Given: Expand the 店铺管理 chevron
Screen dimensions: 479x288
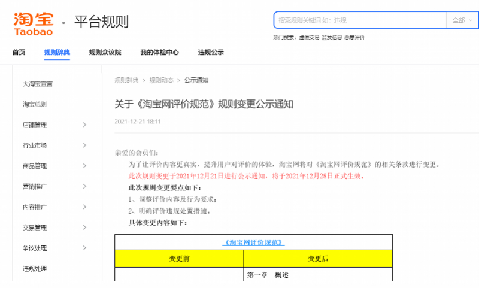Looking at the screenshot, I should [84, 125].
